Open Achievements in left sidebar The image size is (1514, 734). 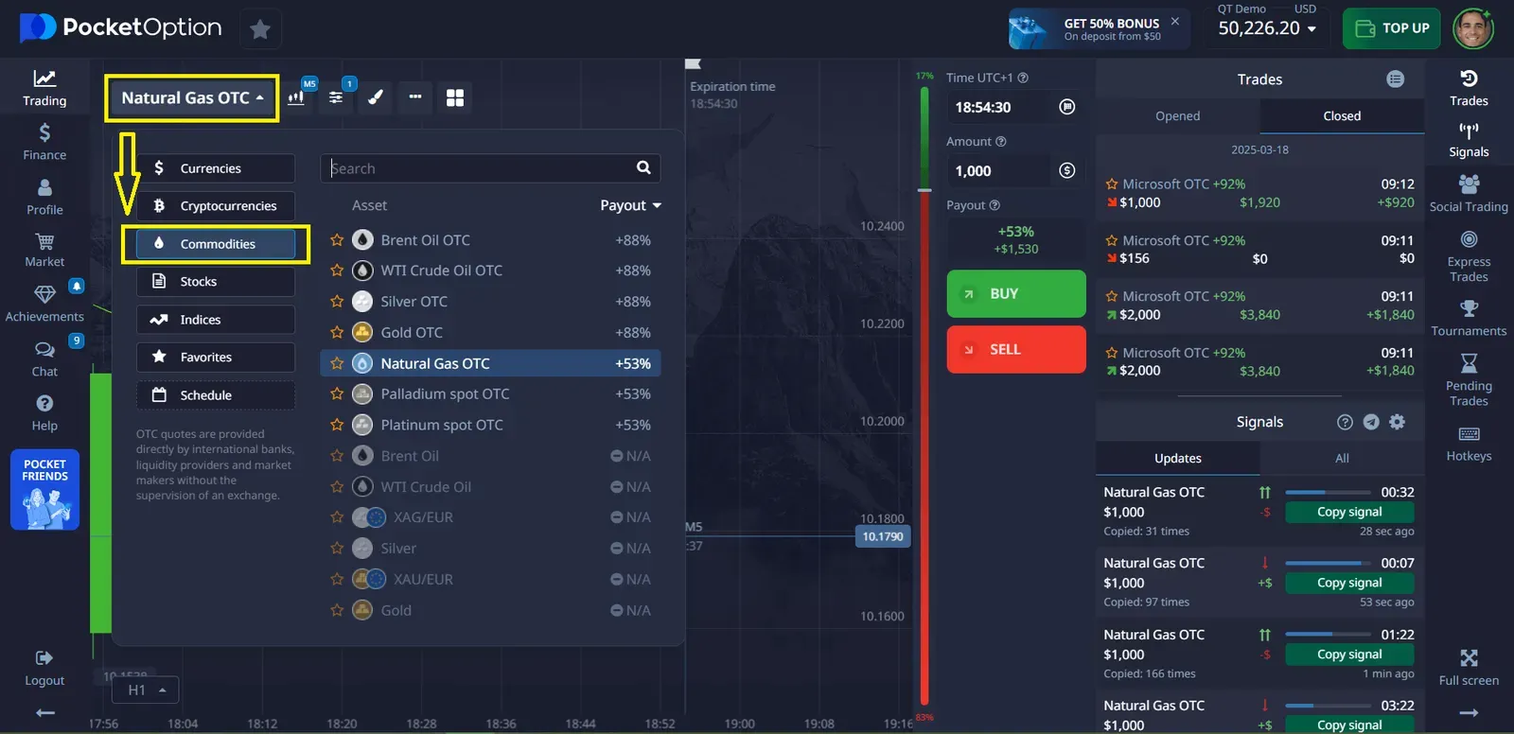point(44,303)
